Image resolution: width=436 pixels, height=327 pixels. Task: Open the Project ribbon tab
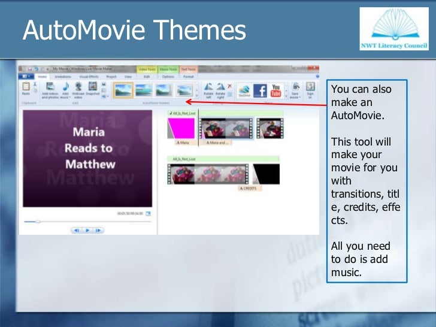click(111, 77)
